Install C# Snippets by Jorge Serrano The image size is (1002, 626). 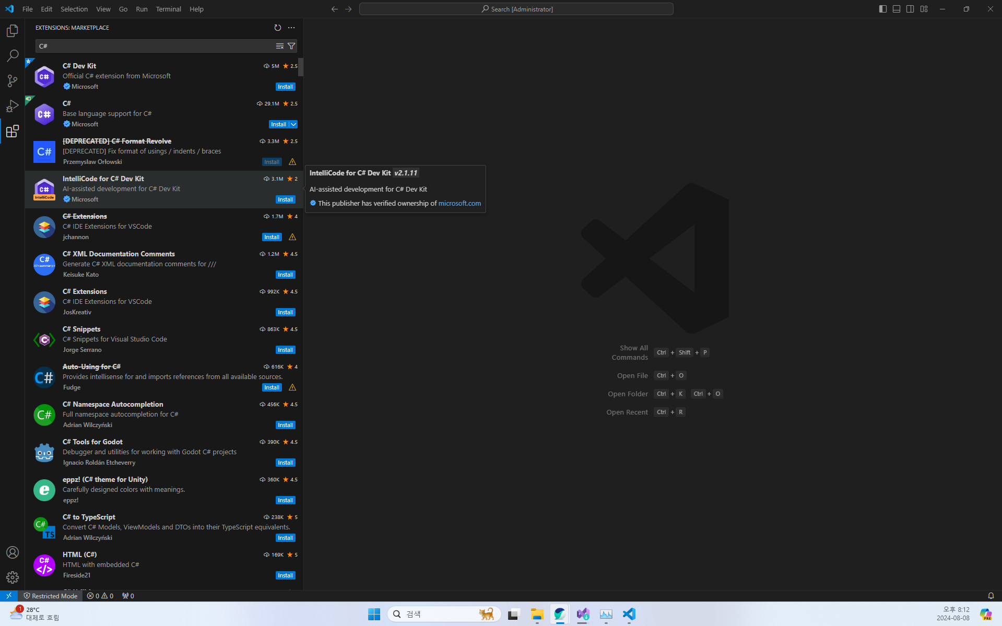click(x=286, y=350)
